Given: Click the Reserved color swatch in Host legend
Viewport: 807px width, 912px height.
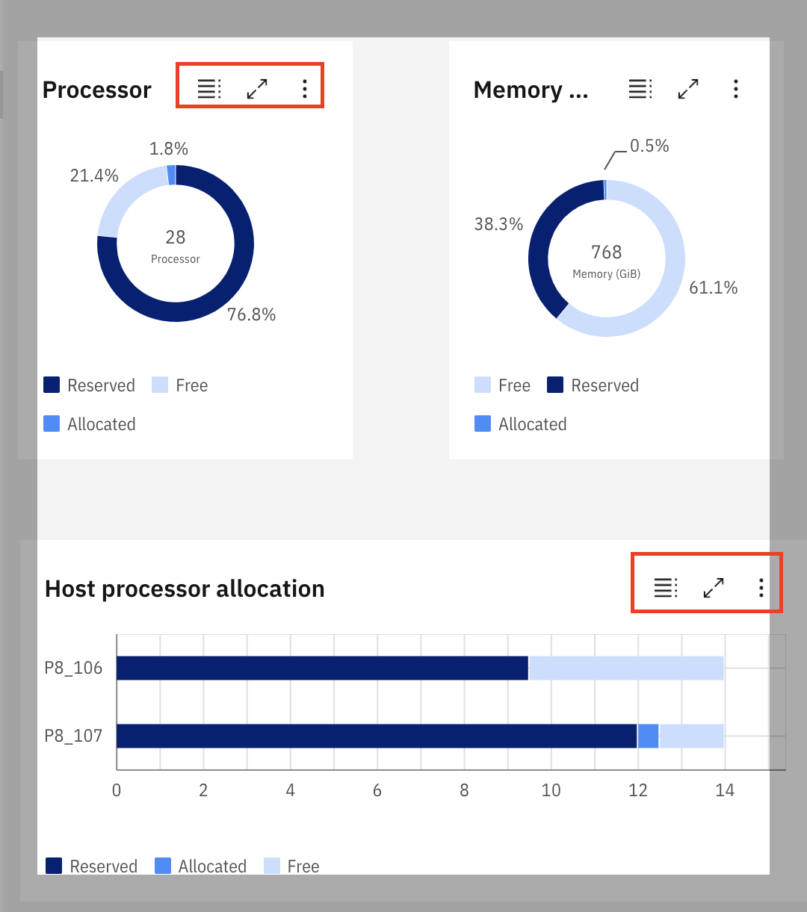Looking at the screenshot, I should 53,866.
